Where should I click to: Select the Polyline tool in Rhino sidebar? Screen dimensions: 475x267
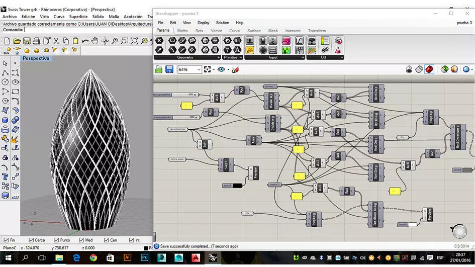[5, 73]
